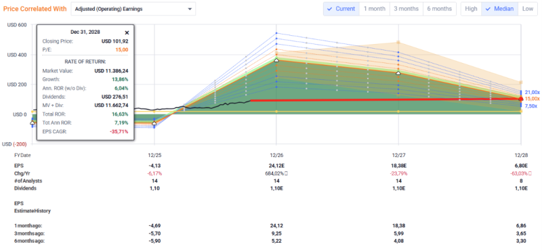Click the -6,17% Chg/Yr value
The height and width of the screenshot is (251, 542).
pos(154,173)
